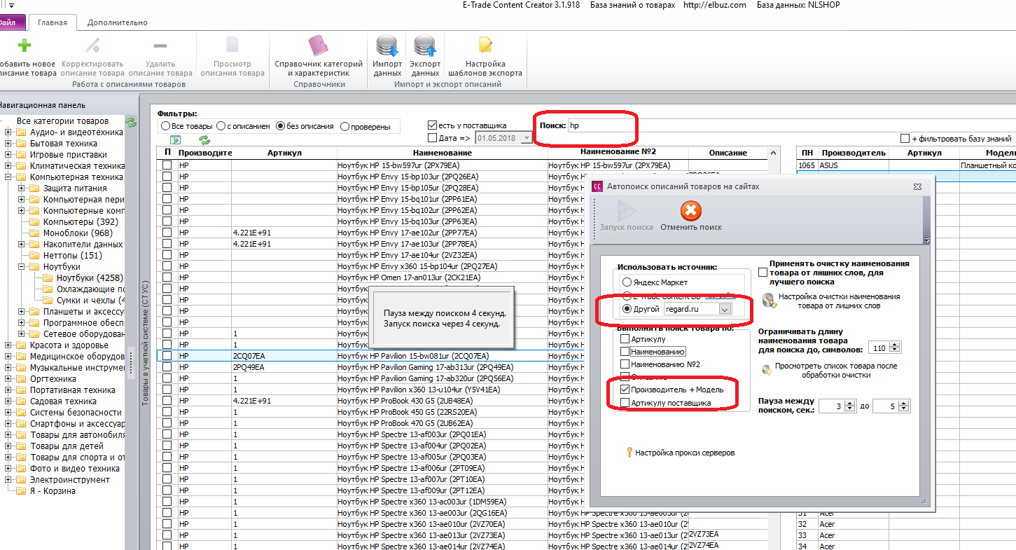Collapse the 'Компьютерная техника' category
Viewport: 1016px width, 550px height.
[8, 177]
